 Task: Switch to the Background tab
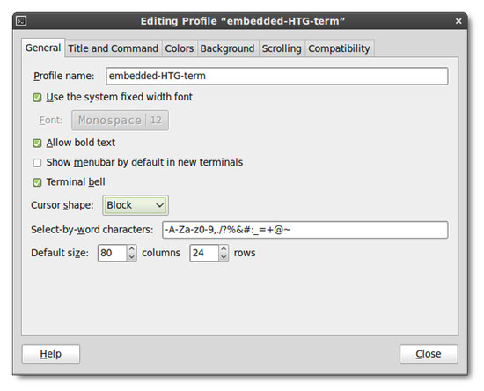(228, 48)
